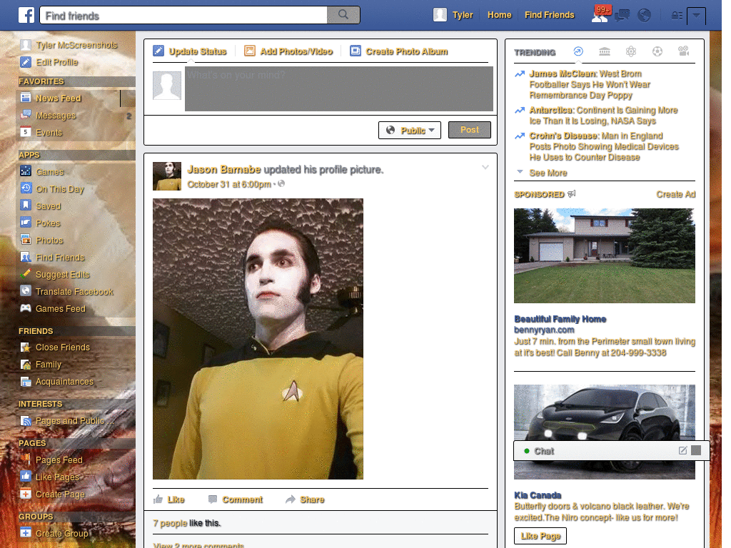Show Science trending topics with atom icon
Image resolution: width=731 pixels, height=548 pixels.
point(631,51)
